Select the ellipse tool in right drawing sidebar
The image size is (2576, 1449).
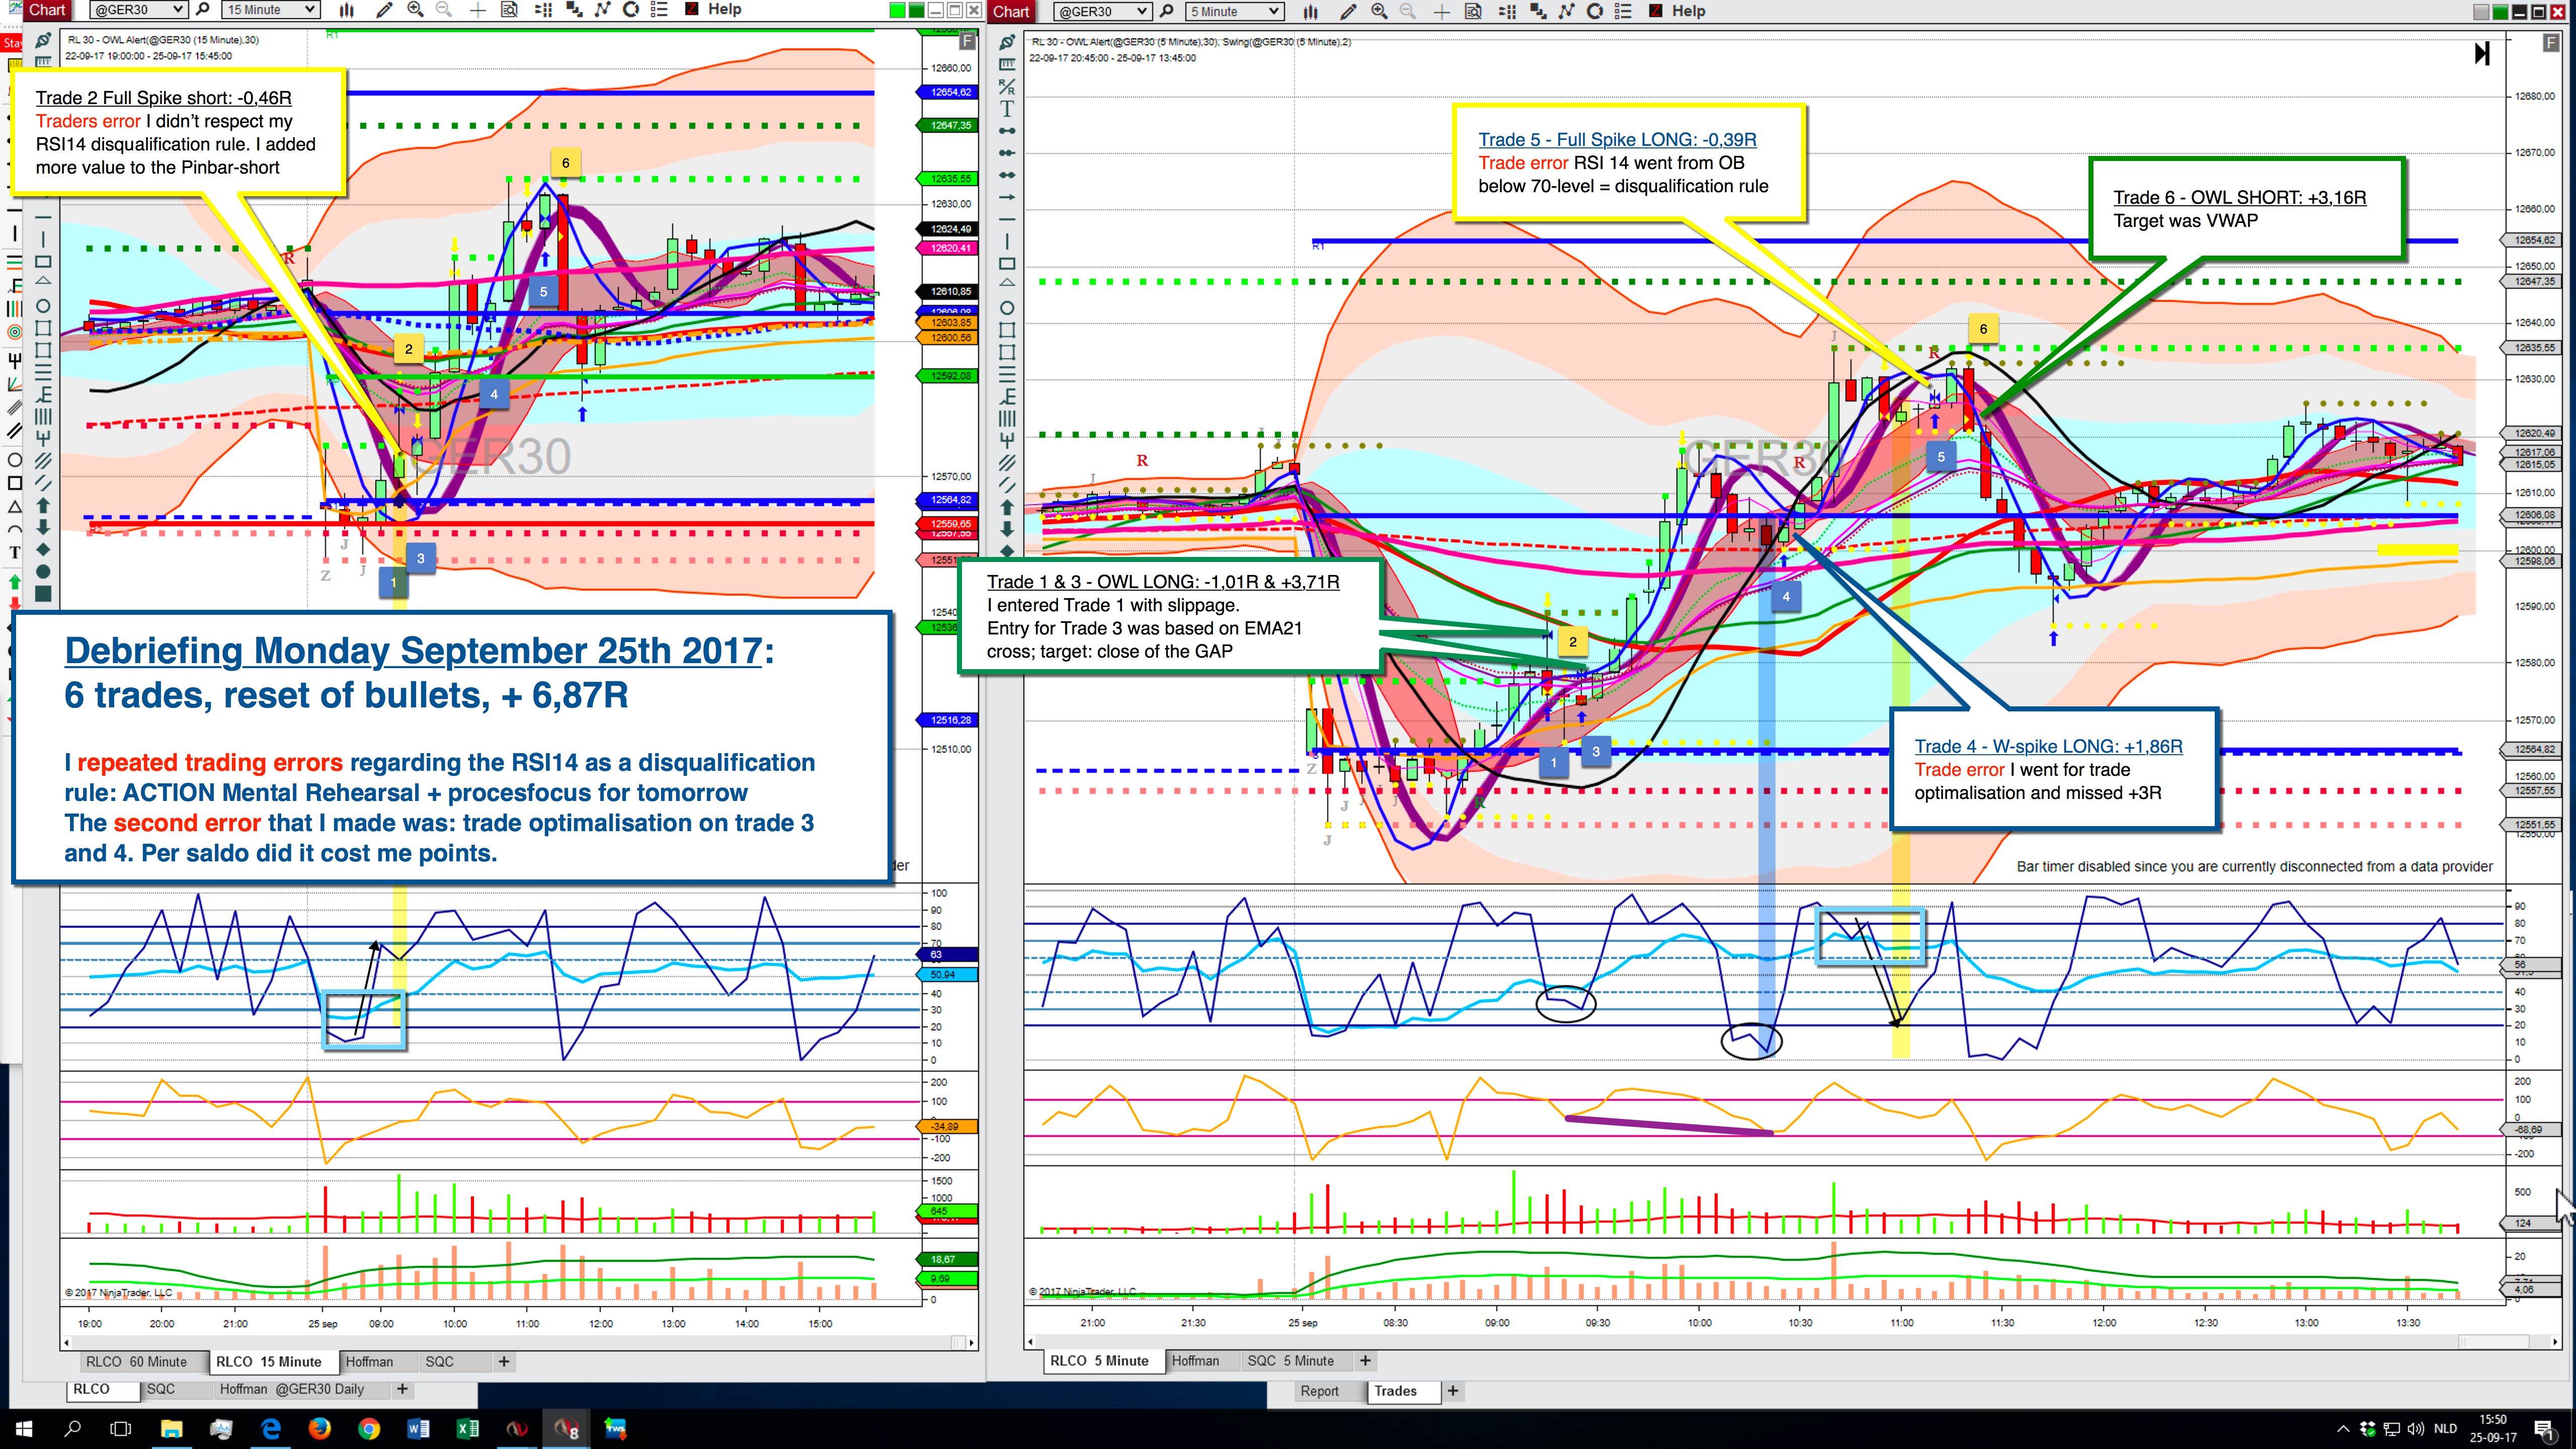(x=1007, y=308)
